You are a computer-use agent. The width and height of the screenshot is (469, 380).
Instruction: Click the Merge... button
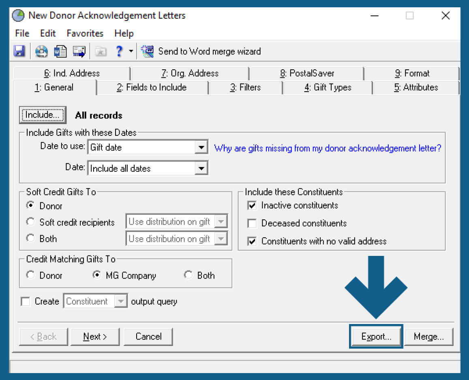(x=428, y=337)
